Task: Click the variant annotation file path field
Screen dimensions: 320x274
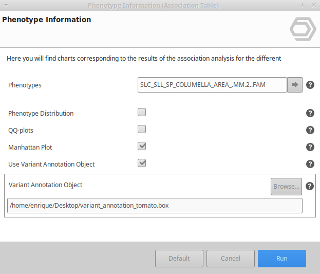Action: 155,206
